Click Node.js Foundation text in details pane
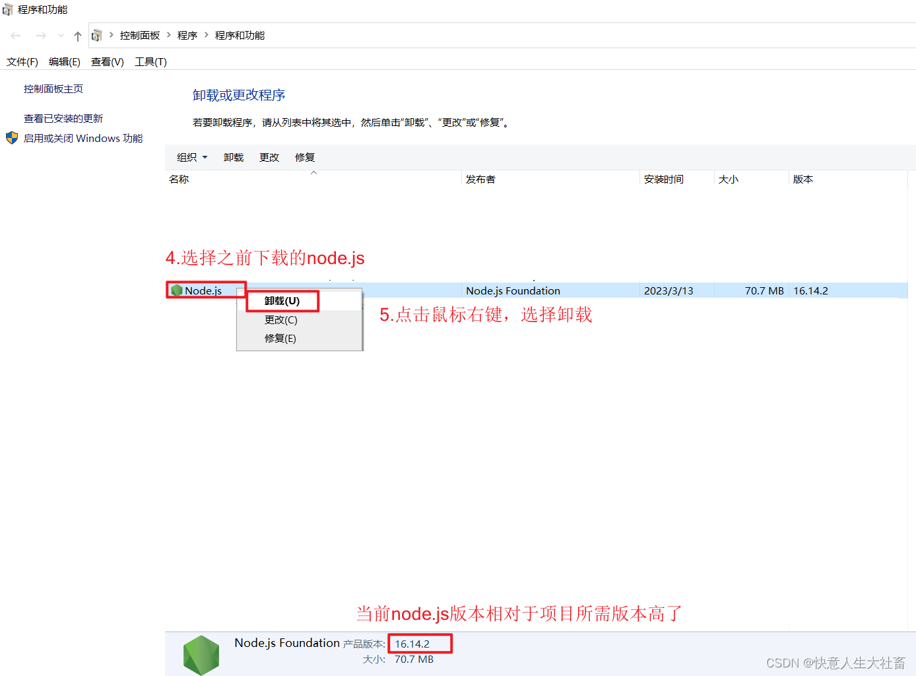 click(x=287, y=643)
